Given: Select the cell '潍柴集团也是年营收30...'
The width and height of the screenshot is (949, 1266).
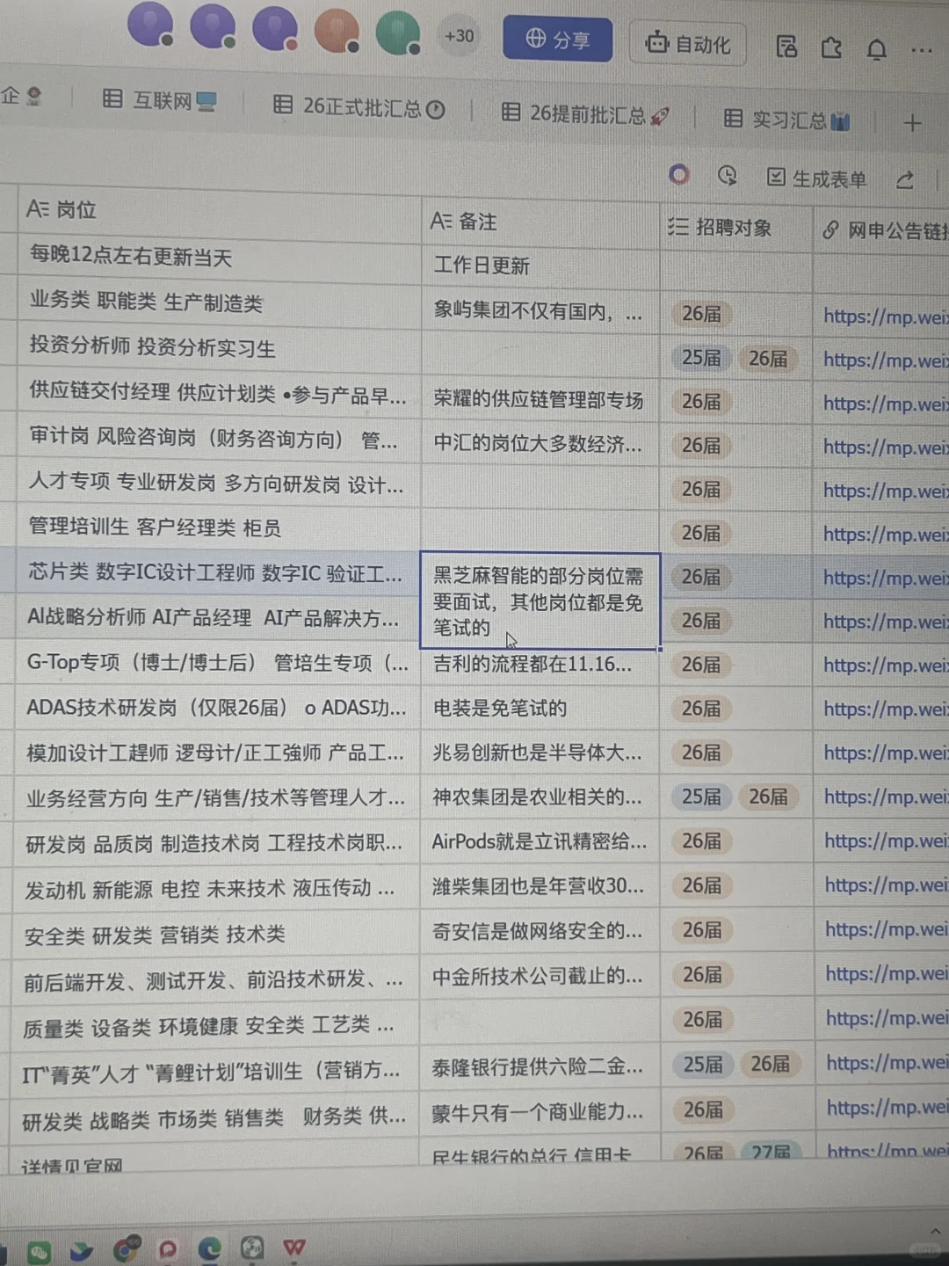Looking at the screenshot, I should pyautogui.click(x=540, y=886).
